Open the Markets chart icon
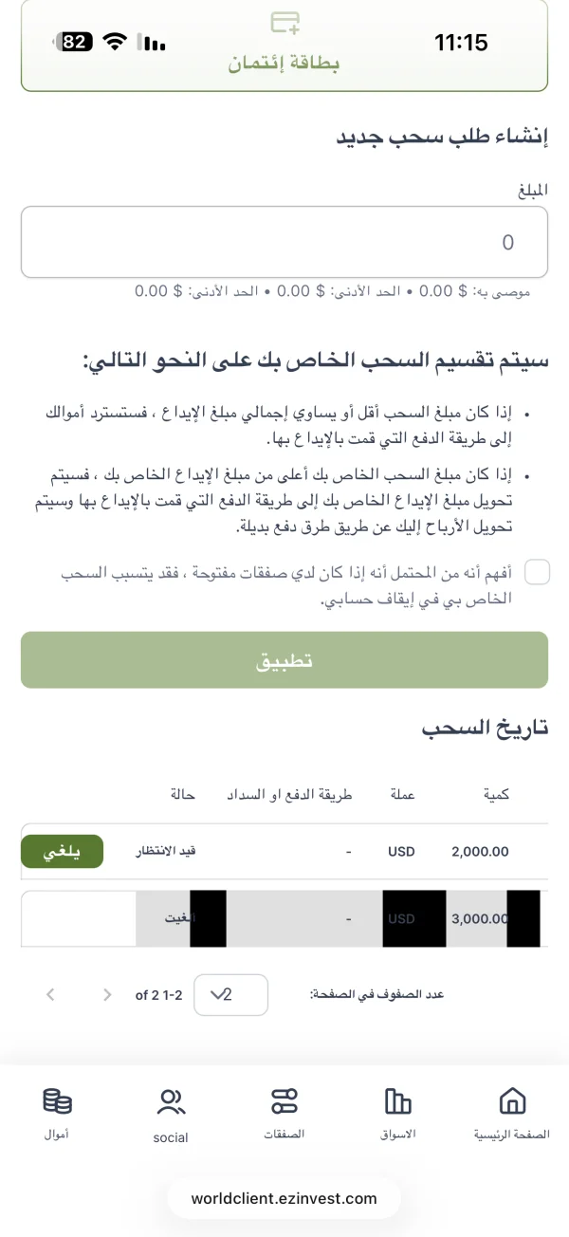Viewport: 569px width, 1237px height. point(398,1100)
